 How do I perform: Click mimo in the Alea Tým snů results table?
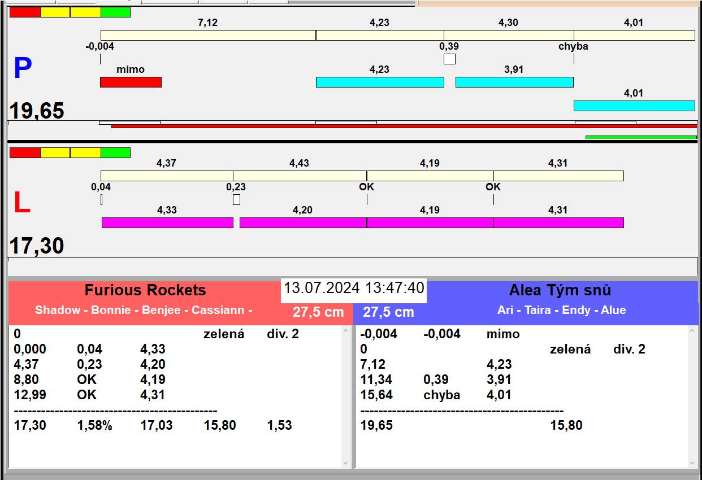coord(503,334)
